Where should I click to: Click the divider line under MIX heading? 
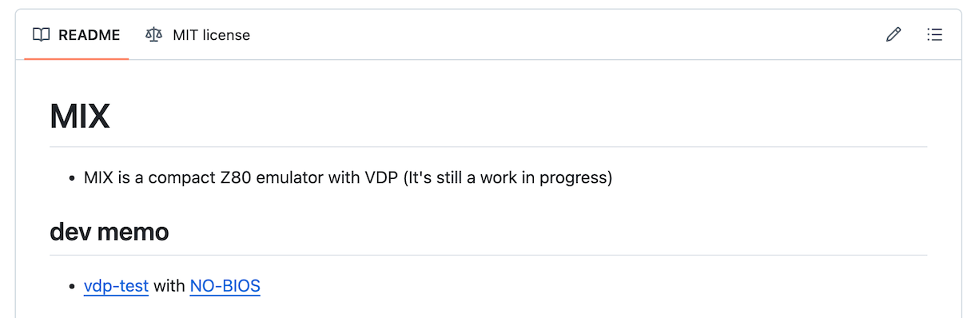[488, 147]
